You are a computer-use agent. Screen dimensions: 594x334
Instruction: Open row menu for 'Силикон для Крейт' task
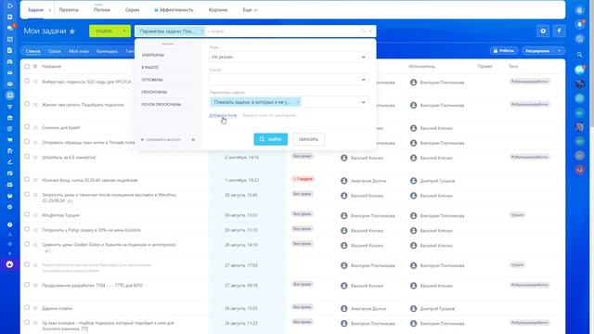(35, 128)
